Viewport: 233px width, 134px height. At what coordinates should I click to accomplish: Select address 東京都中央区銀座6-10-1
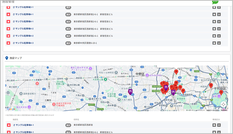85,43
